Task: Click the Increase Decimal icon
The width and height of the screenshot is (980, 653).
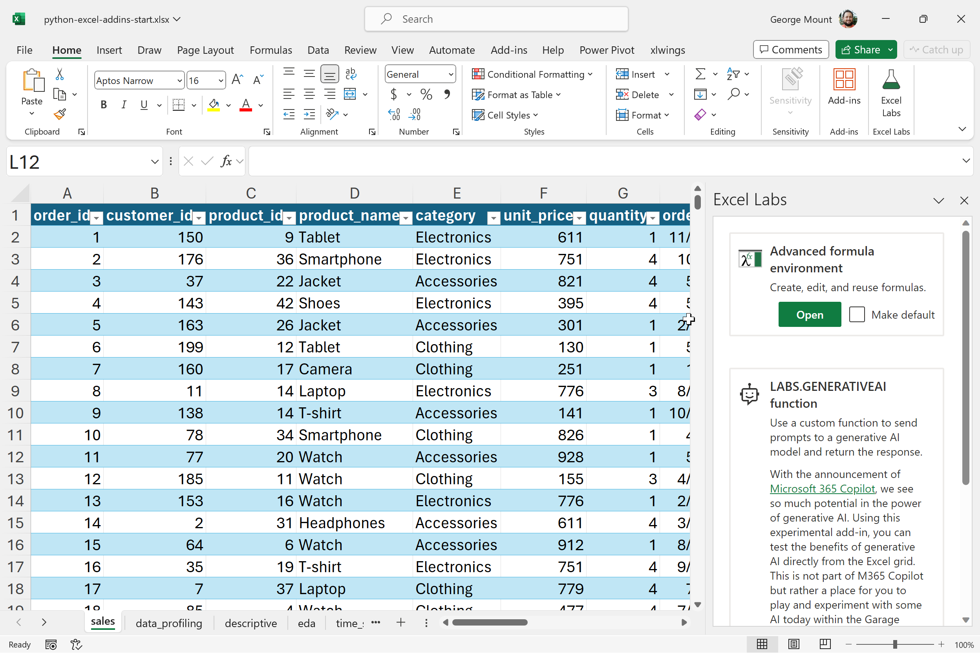Action: pyautogui.click(x=394, y=114)
